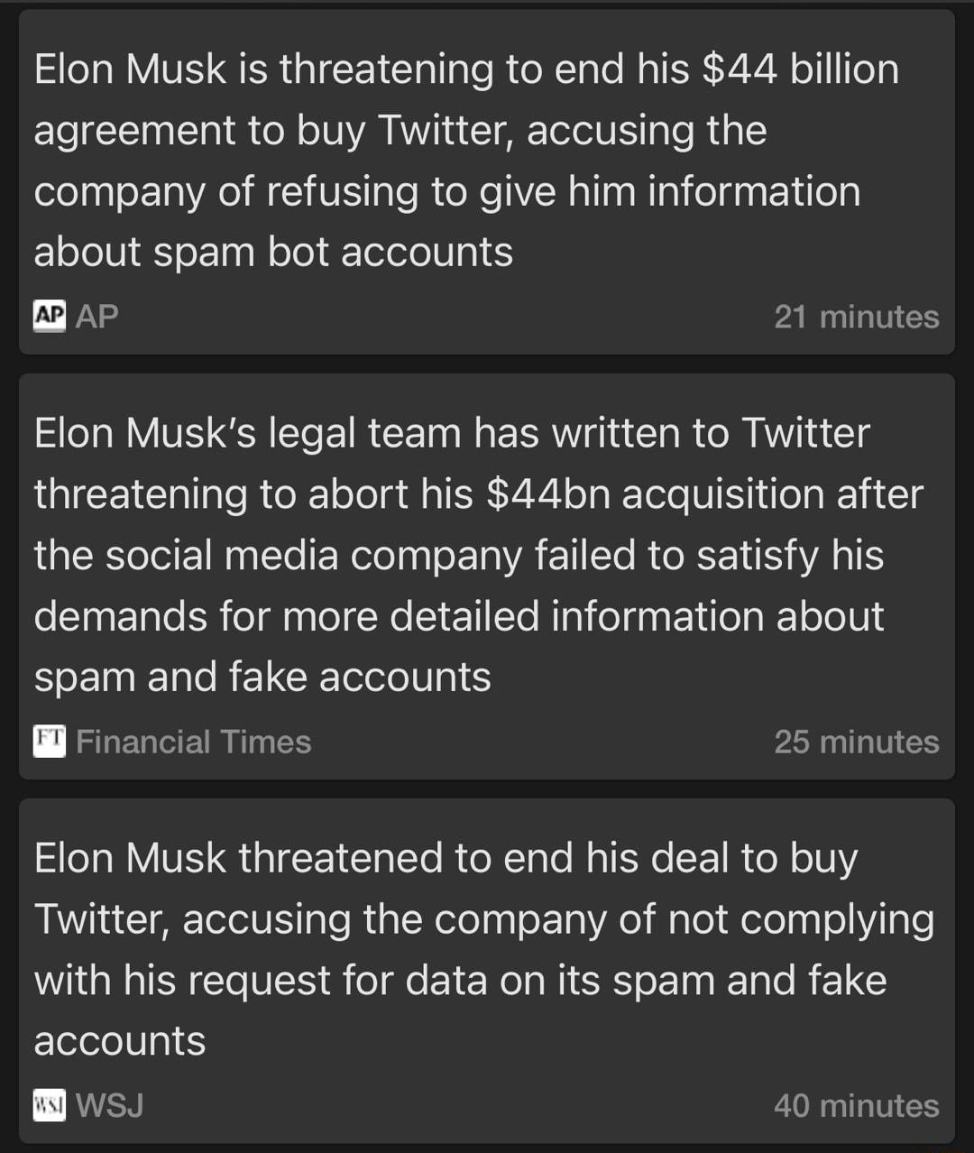Open the AP story via its publisher icon
The height and width of the screenshot is (1153, 974).
pyautogui.click(x=51, y=317)
